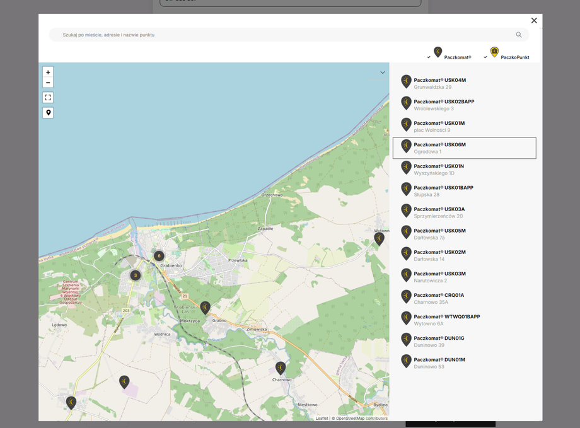Open cluster marker with 3 points
Image resolution: width=580 pixels, height=428 pixels.
[x=136, y=275]
